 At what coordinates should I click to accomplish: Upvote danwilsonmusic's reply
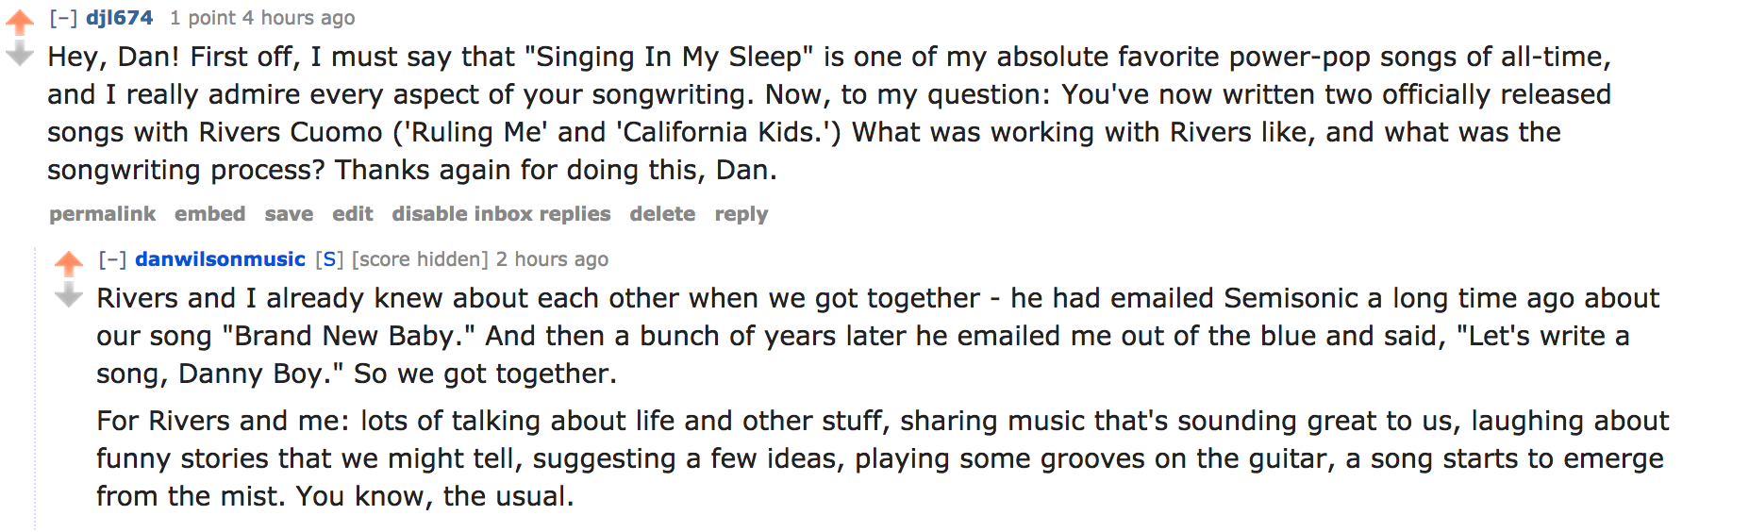69,263
